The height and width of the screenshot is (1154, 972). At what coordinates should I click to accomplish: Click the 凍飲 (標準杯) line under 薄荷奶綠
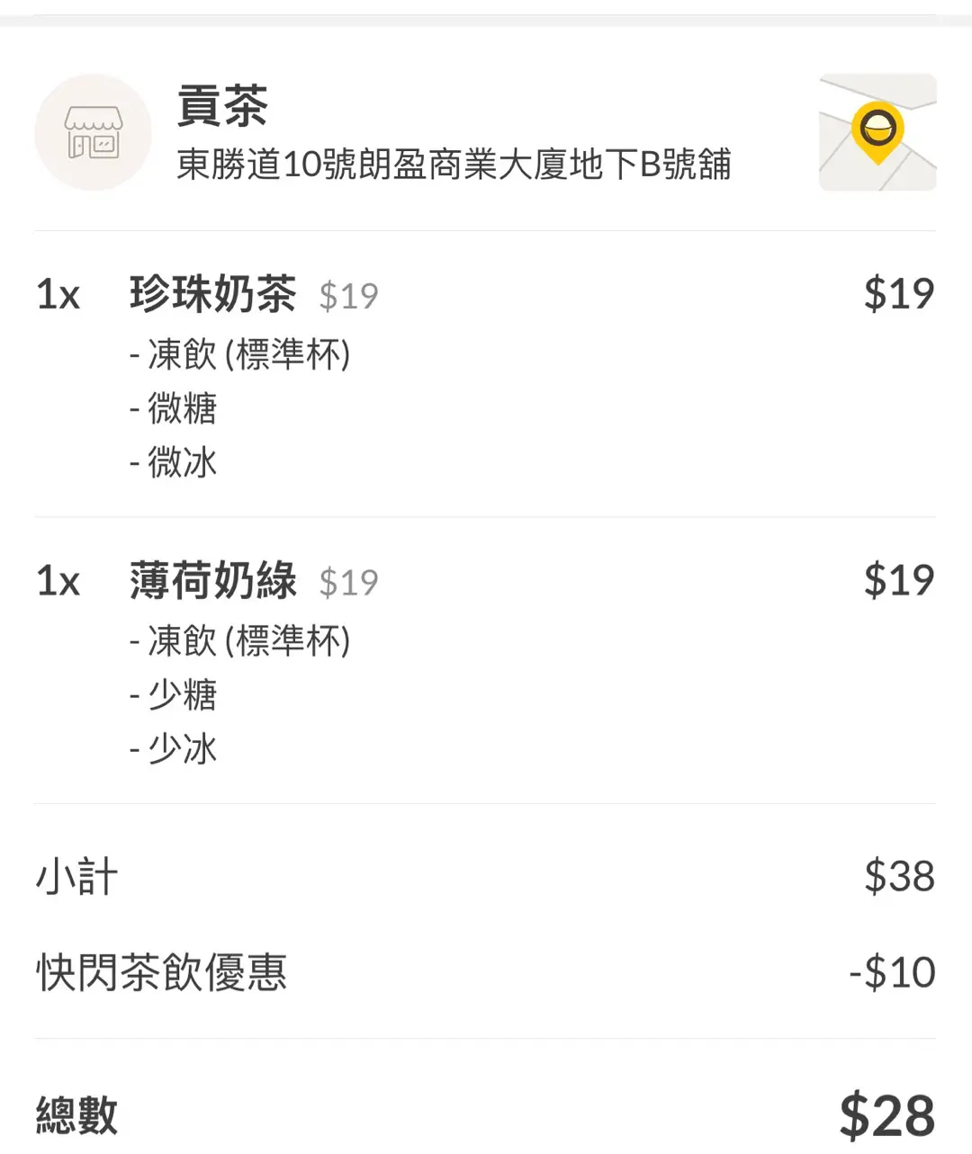pos(239,641)
